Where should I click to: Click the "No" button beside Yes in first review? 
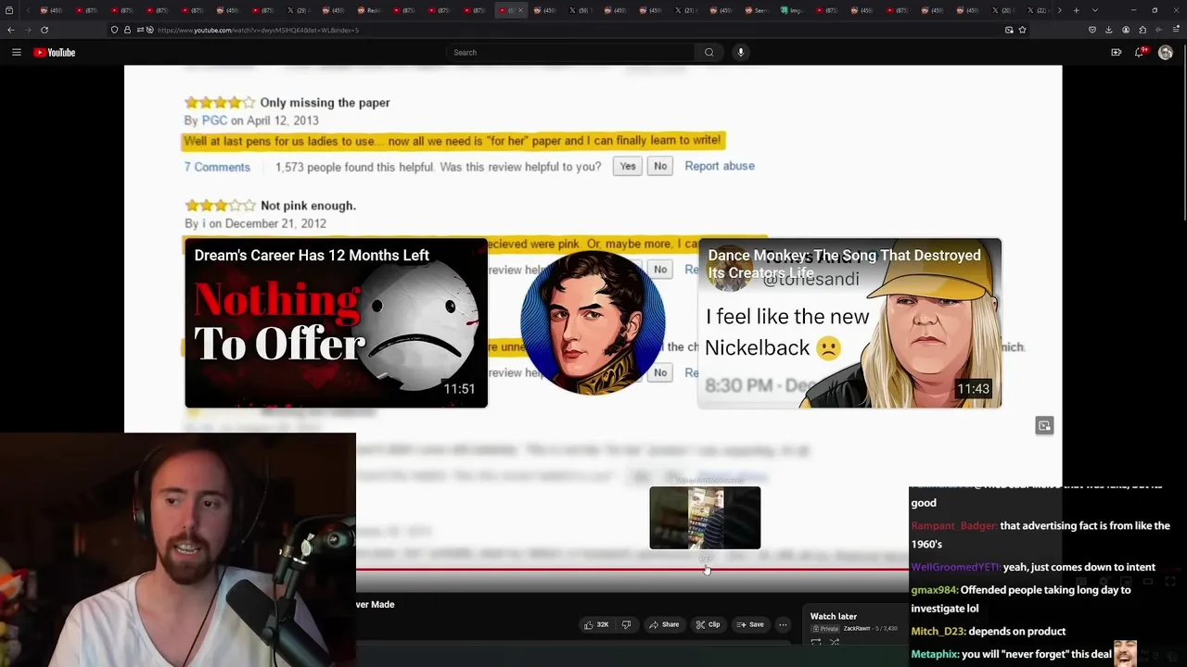660,167
